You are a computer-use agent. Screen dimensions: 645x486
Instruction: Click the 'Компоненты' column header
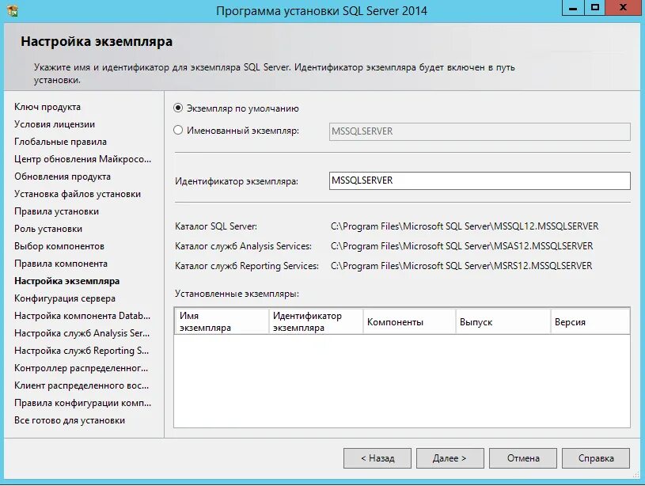pos(409,322)
